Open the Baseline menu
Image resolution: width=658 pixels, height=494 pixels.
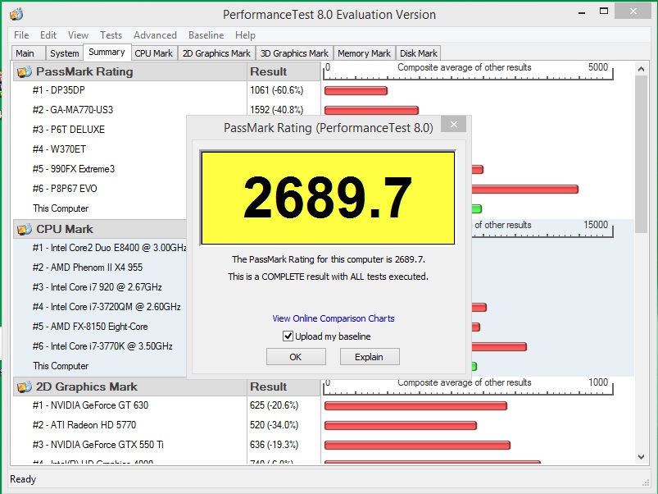[x=206, y=35]
